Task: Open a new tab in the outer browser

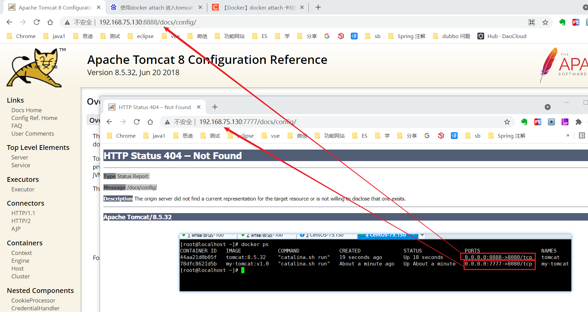Action: pyautogui.click(x=318, y=7)
